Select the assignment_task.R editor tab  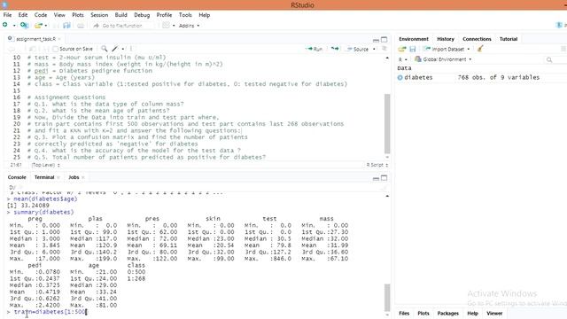35,39
